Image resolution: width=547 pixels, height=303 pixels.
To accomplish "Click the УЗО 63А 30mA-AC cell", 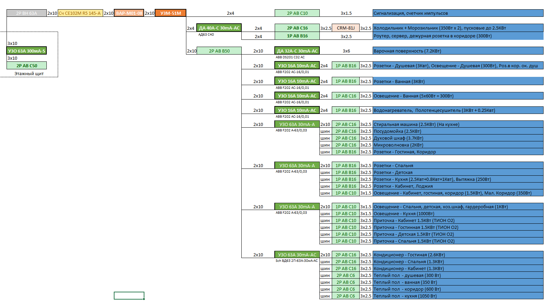I will tap(297, 255).
